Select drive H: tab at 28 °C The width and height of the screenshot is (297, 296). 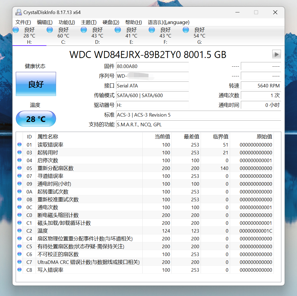coord(29,36)
